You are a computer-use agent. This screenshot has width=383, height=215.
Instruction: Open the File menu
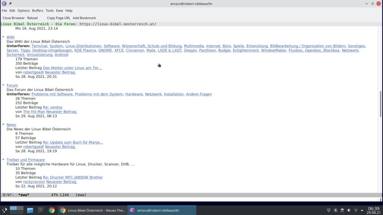tap(4, 10)
